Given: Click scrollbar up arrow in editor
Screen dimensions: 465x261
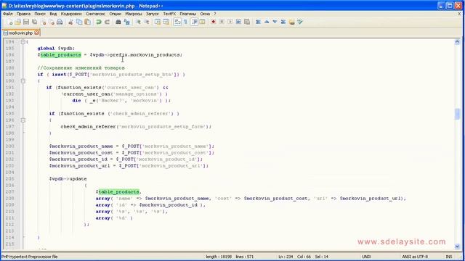Looking at the screenshot, I should 457,42.
